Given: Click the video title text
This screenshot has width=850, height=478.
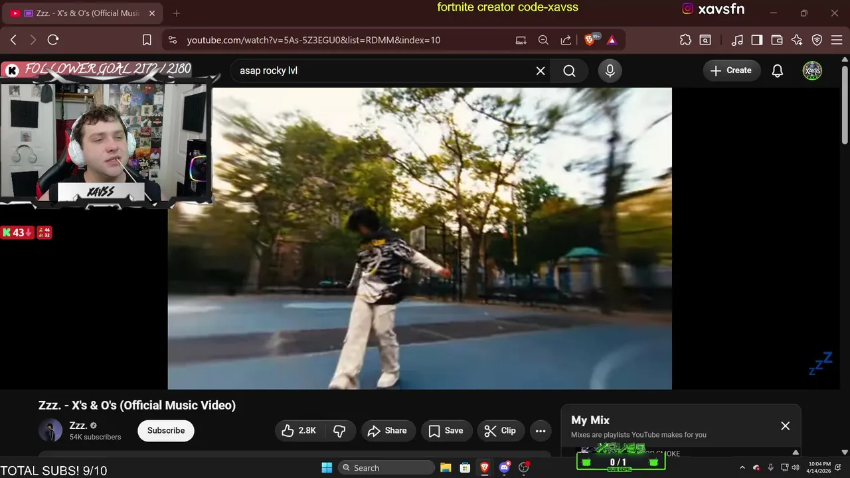Looking at the screenshot, I should pyautogui.click(x=137, y=405).
